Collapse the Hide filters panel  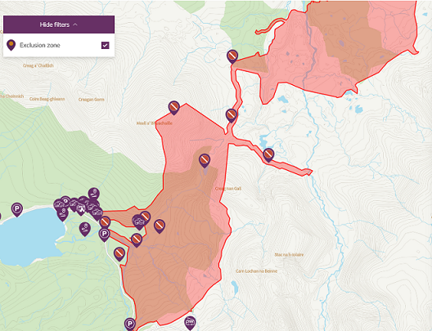[x=59, y=25]
